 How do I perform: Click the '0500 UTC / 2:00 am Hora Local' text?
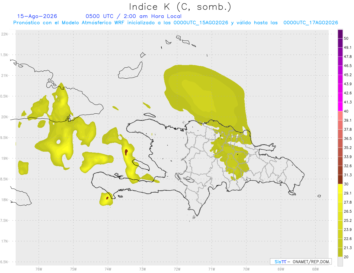point(133,16)
